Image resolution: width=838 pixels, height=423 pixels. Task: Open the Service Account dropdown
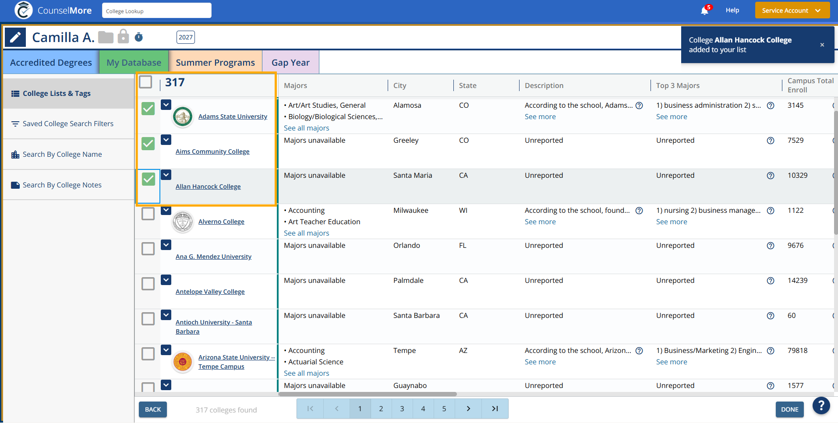pos(792,11)
